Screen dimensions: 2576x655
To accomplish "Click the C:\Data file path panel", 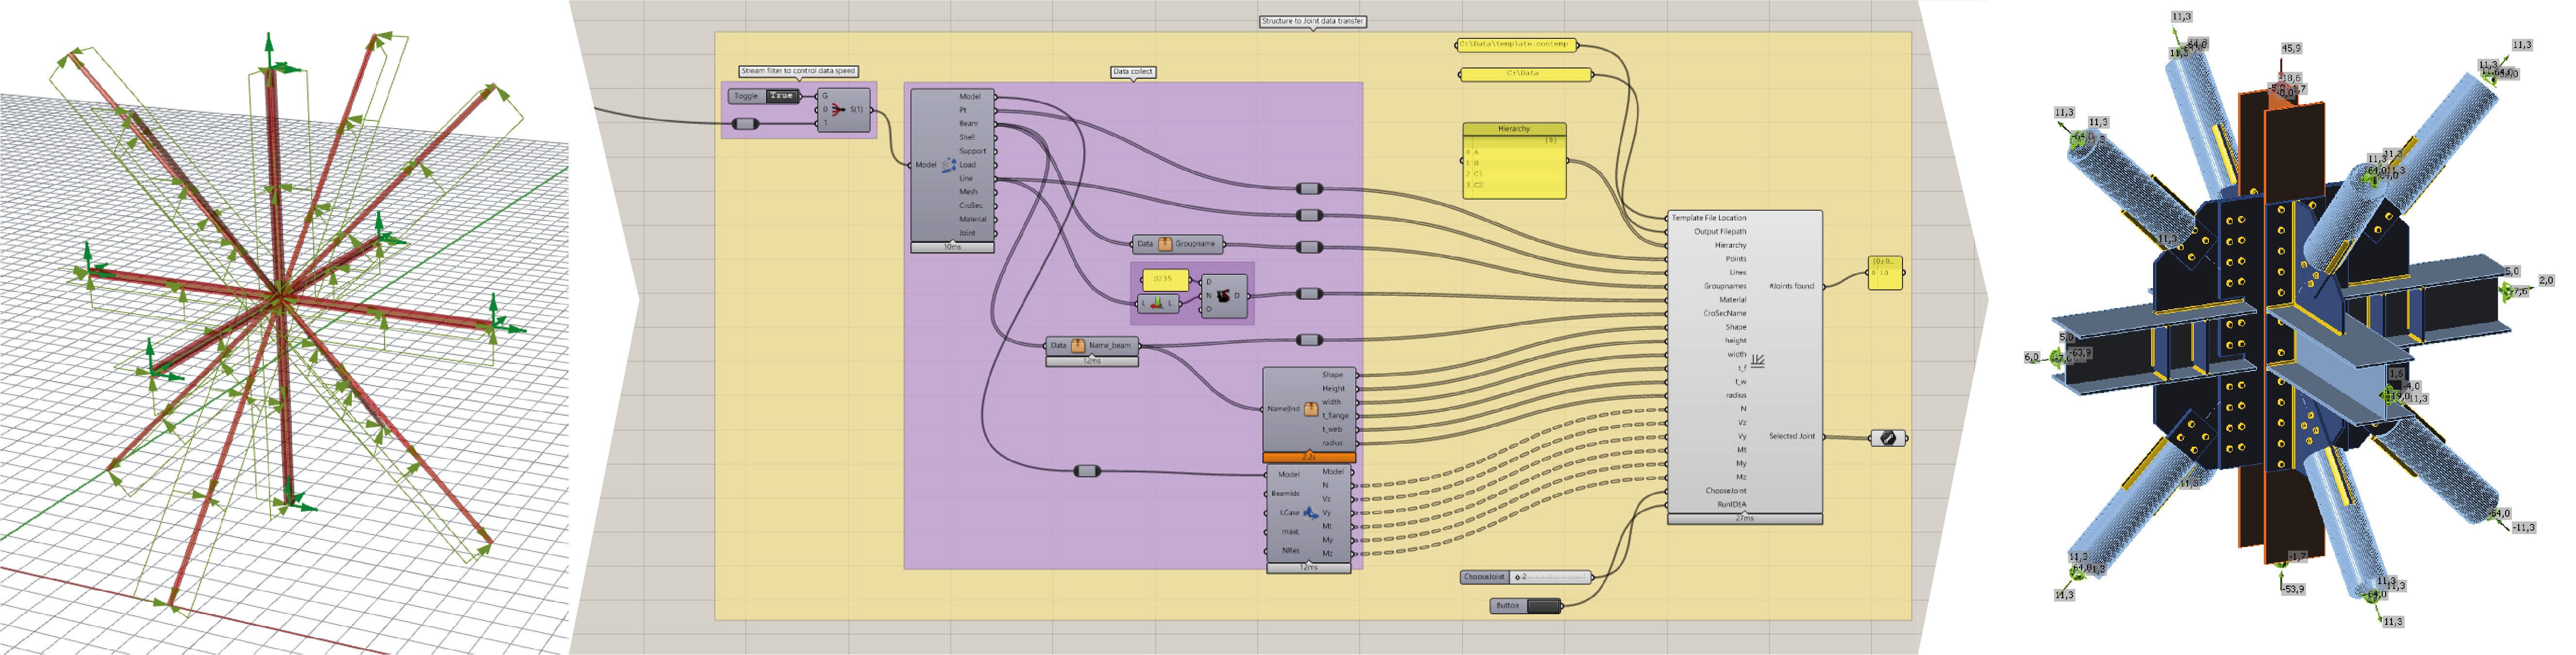I will 1525,74.
